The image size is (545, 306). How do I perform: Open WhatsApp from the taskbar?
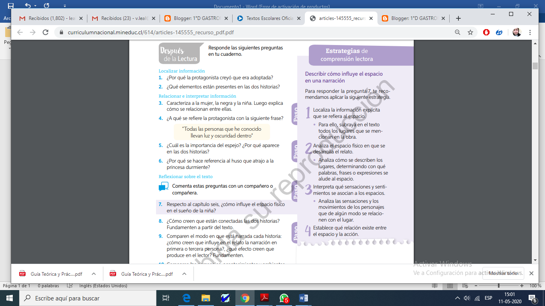pyautogui.click(x=284, y=298)
